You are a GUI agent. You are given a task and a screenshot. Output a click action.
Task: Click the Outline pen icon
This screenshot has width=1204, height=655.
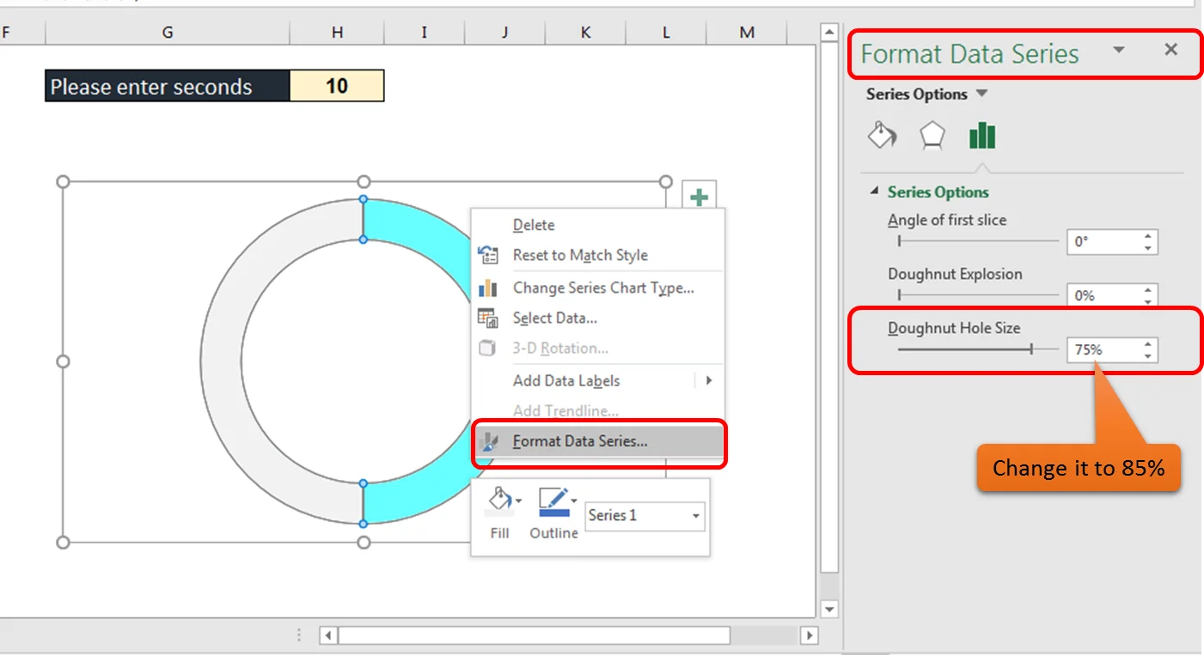click(552, 501)
